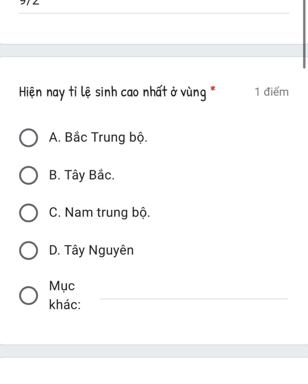
Task: Choose the Tây Bắc radio circle
Action: point(29,176)
